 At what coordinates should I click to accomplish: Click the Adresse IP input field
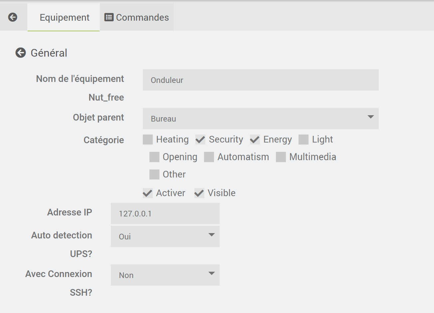click(x=165, y=213)
